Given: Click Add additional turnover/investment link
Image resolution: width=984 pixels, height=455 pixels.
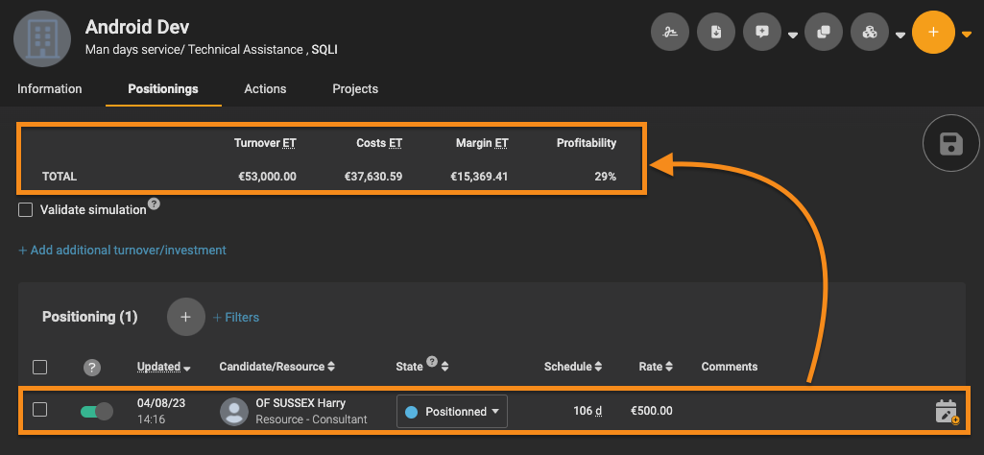Looking at the screenshot, I should pyautogui.click(x=122, y=250).
